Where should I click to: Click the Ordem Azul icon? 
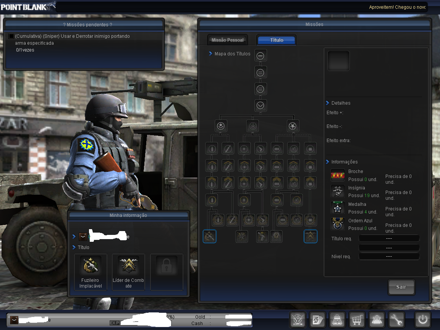[338, 224]
